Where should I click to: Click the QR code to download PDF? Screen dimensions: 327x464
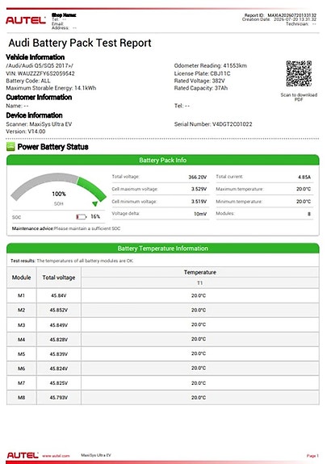click(299, 73)
